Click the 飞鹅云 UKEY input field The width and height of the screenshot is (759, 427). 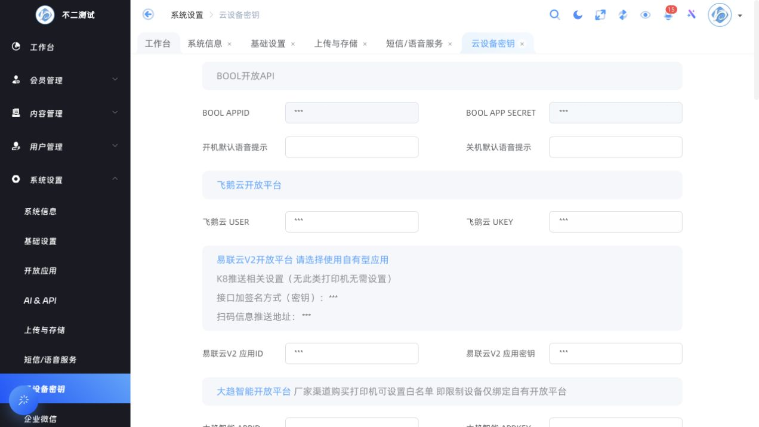tap(616, 222)
